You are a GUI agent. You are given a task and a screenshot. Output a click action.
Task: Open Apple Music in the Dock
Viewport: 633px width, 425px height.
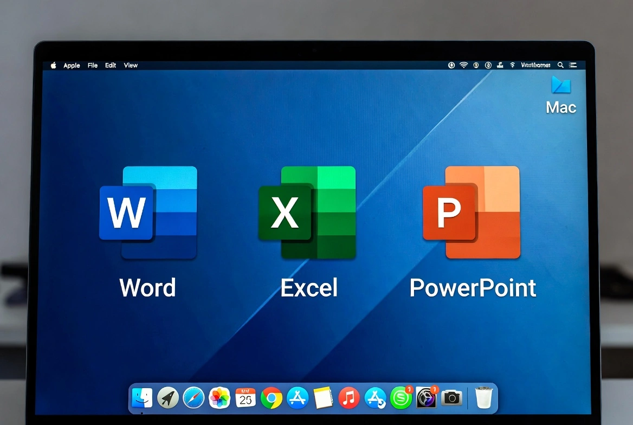point(348,397)
